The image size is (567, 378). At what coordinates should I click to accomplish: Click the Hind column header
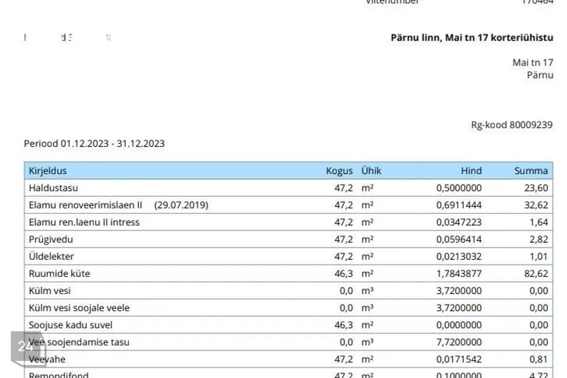(x=471, y=171)
